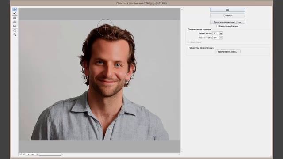This screenshot has width=283, height=159.
Task: Click the OK button
Action: tap(228, 10)
